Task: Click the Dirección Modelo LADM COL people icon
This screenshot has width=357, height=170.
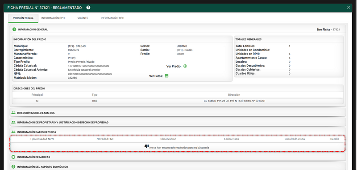Action: 13,113
